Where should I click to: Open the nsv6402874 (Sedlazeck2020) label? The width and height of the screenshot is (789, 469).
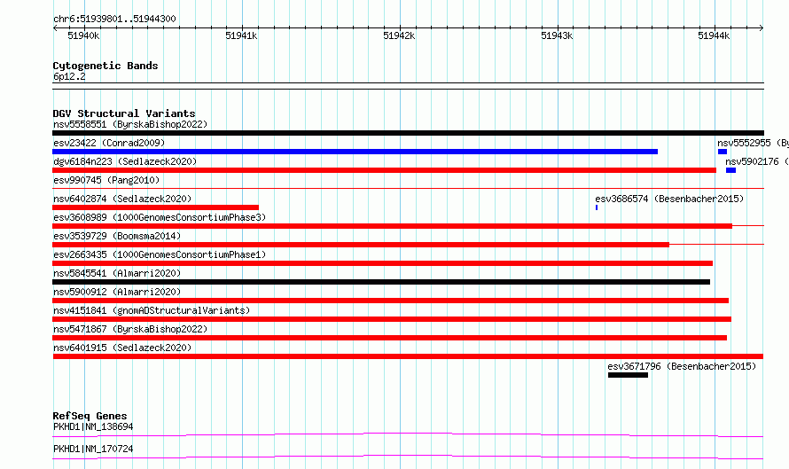[122, 199]
